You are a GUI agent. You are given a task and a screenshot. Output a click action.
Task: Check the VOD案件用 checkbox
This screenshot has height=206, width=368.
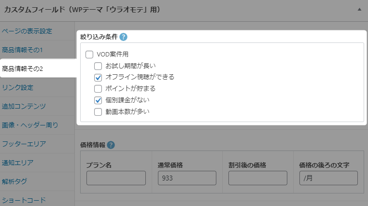coord(89,55)
